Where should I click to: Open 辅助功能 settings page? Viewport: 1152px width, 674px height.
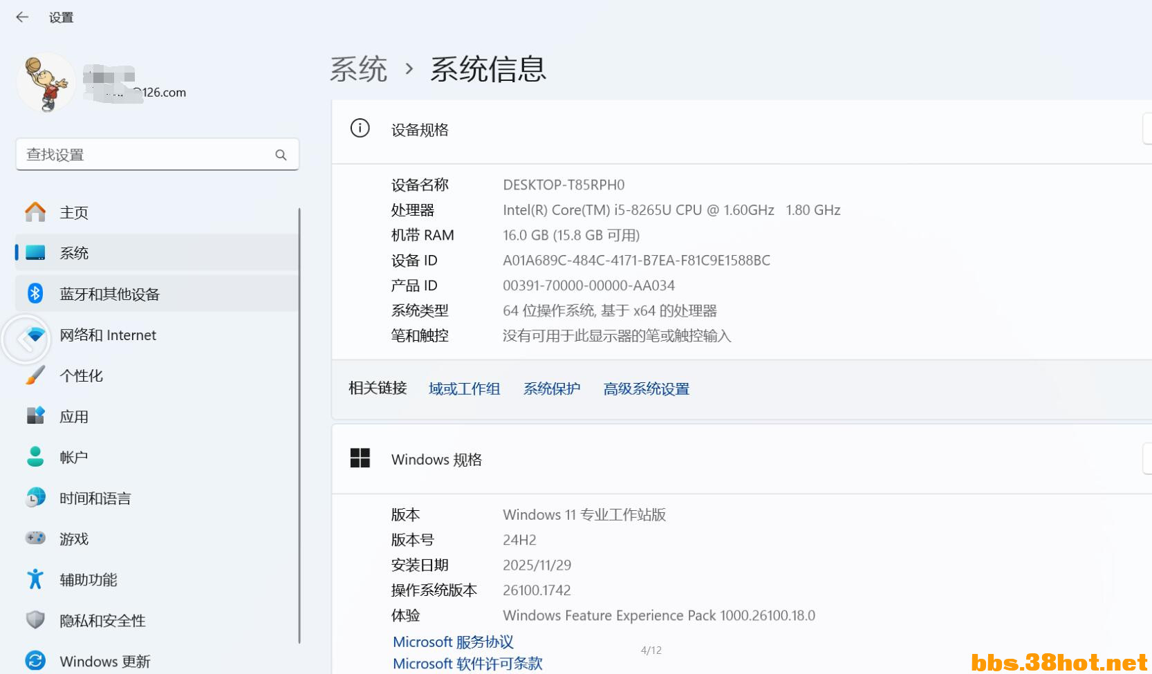[157, 579]
